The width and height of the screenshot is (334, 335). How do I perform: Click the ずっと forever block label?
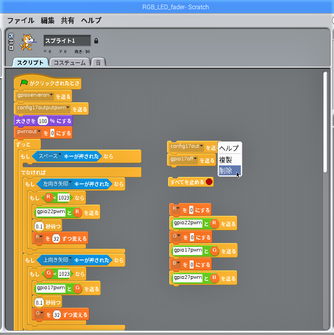point(23,145)
